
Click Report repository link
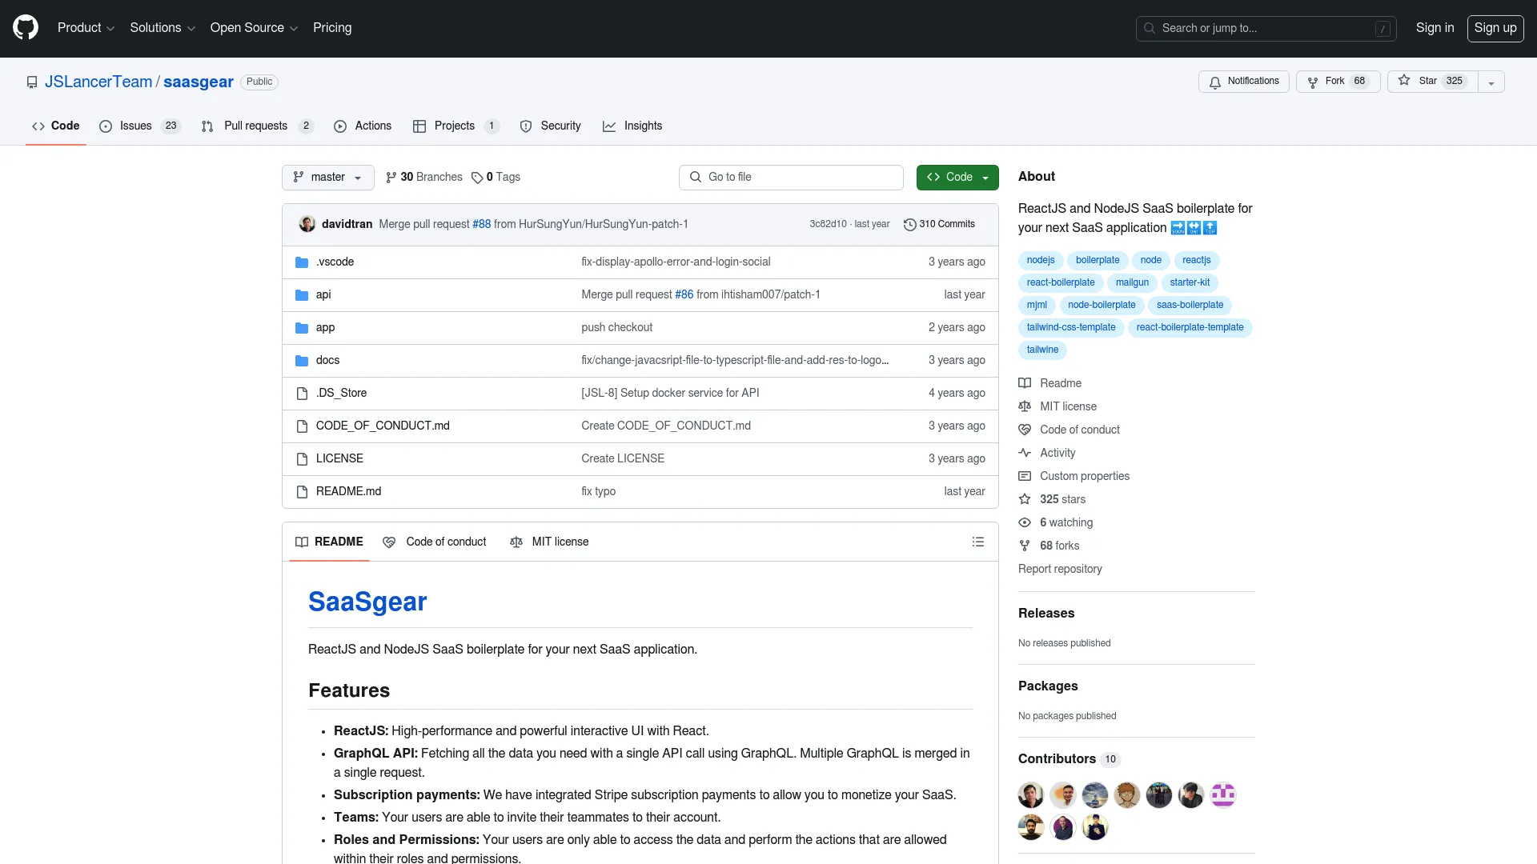[1060, 570]
